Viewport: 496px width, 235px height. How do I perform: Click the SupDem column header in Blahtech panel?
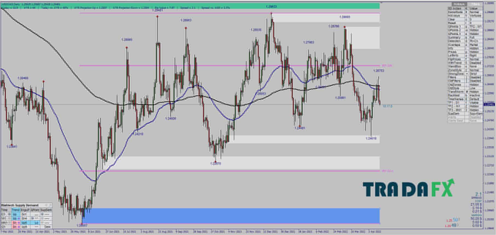46,210
